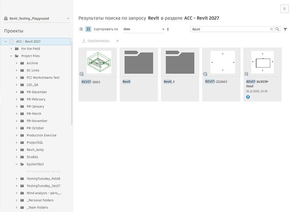Open the Revit_Testing_Playground hub dropdown

coord(68,18)
